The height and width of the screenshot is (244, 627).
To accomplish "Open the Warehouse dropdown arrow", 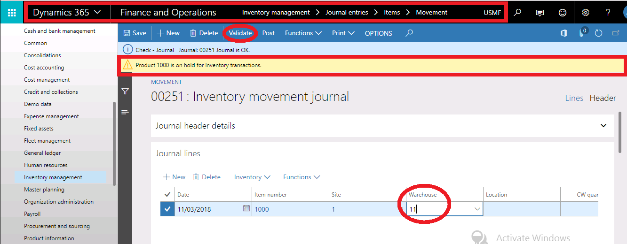I will point(477,209).
